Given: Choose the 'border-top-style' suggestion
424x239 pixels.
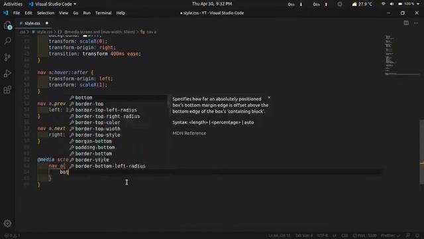Looking at the screenshot, I should [x=118, y=135].
